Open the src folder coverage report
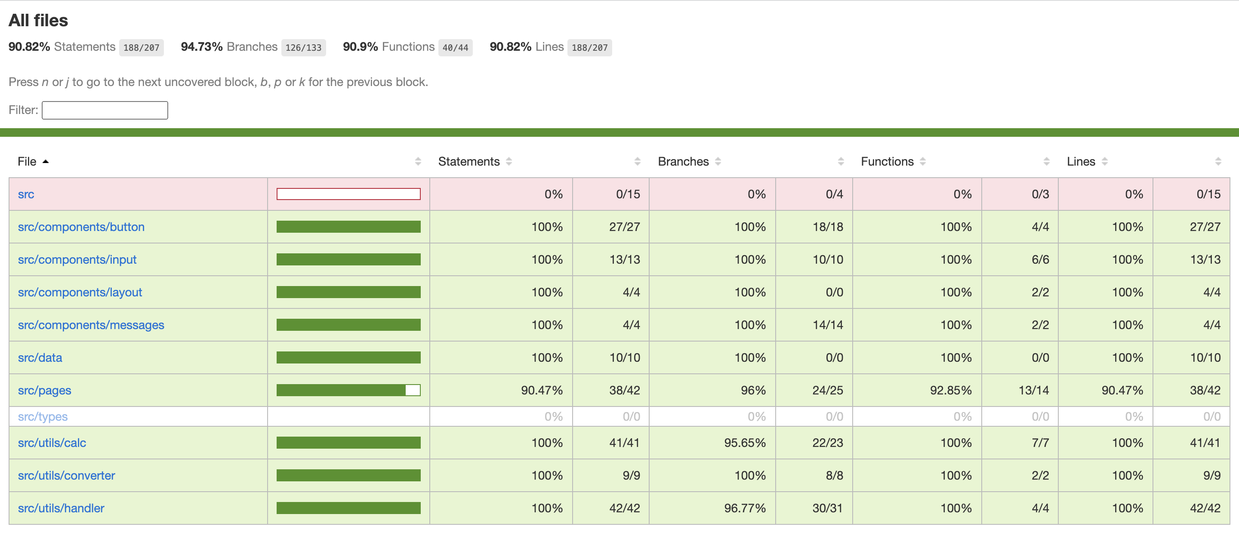 (x=26, y=194)
